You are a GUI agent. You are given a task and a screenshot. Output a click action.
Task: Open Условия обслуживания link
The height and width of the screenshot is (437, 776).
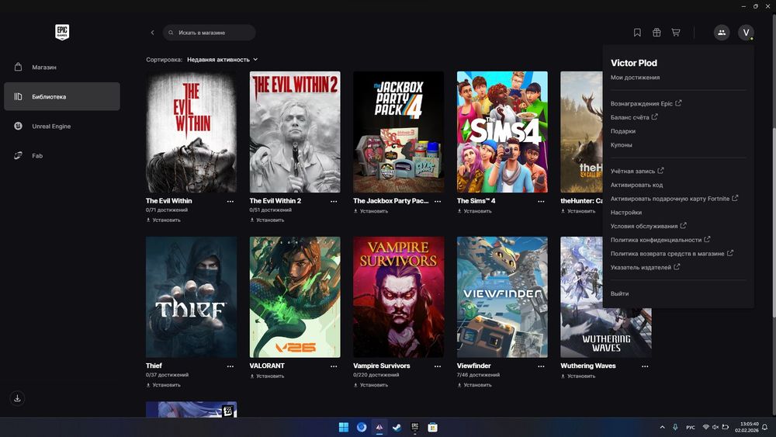coord(648,226)
